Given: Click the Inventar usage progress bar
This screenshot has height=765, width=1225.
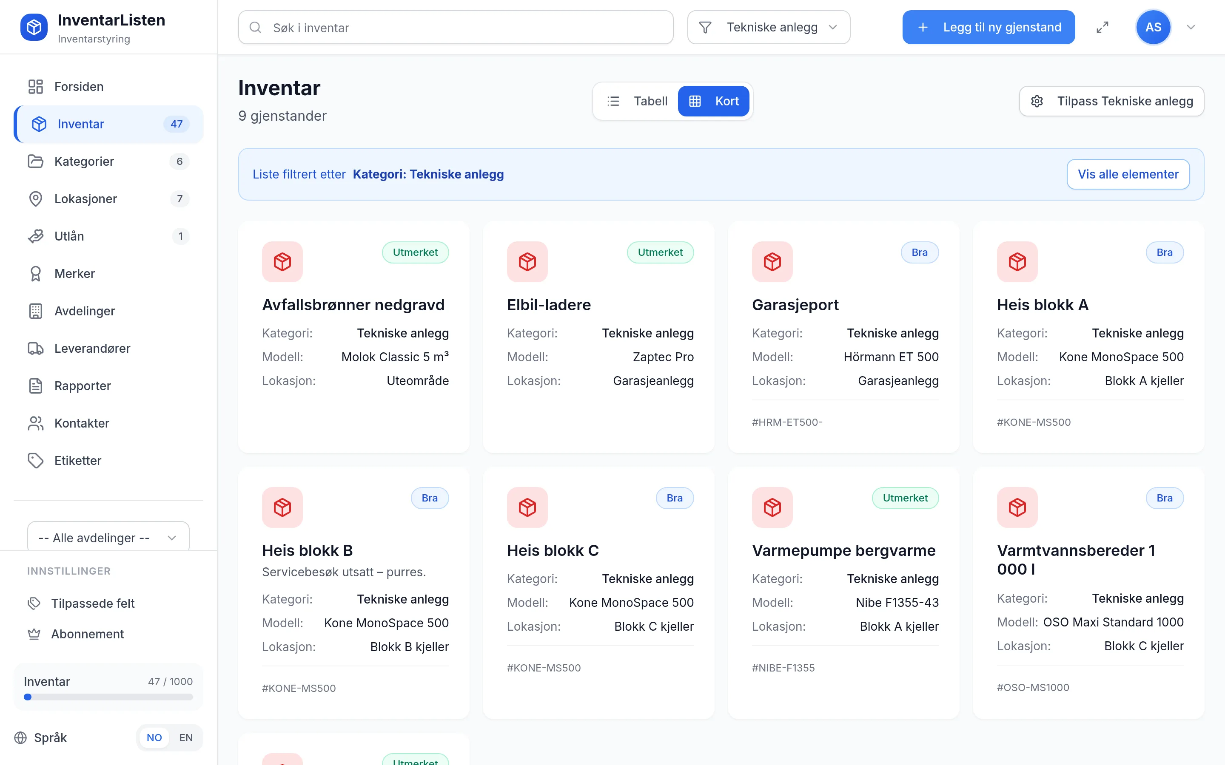Looking at the screenshot, I should point(108,697).
